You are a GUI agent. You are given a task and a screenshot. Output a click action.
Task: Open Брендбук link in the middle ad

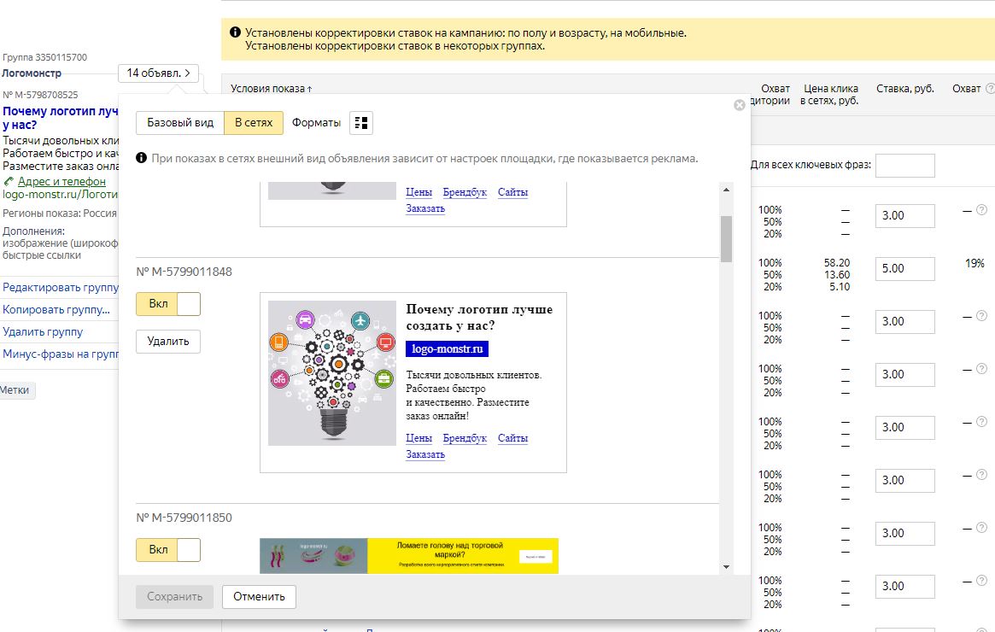(x=465, y=438)
